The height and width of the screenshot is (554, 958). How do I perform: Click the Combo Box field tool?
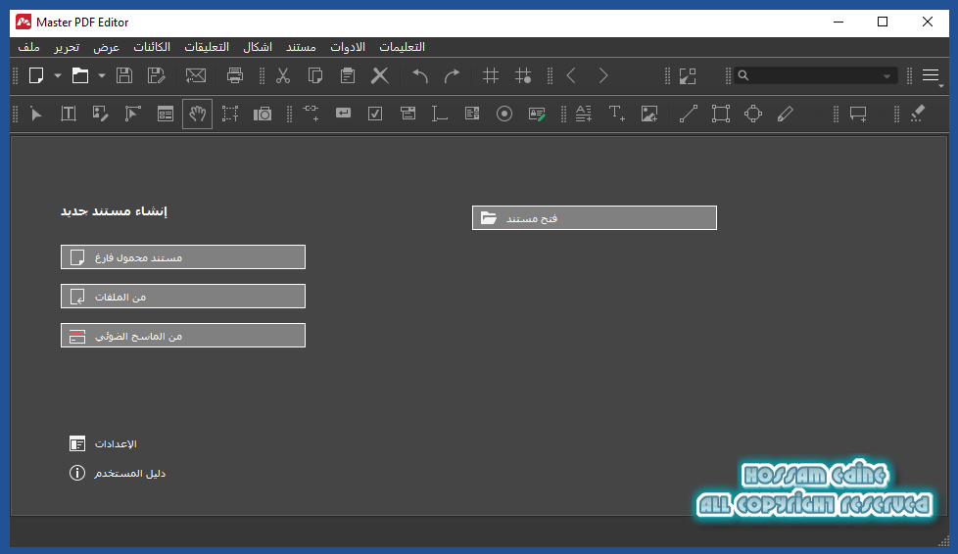[407, 114]
